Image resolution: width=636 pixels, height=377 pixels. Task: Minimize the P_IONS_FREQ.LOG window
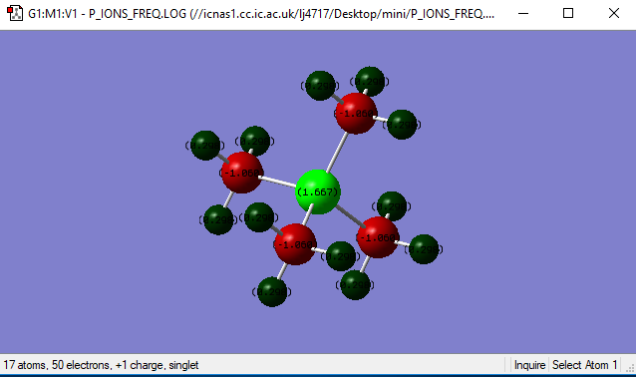click(523, 13)
